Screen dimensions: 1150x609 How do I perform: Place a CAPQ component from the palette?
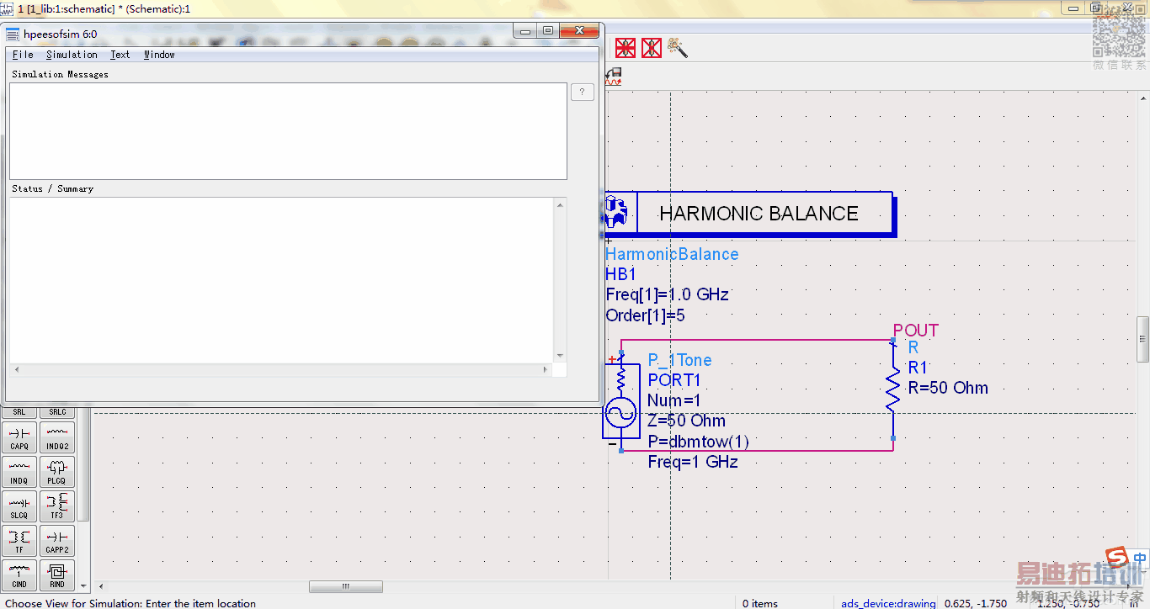coord(19,437)
